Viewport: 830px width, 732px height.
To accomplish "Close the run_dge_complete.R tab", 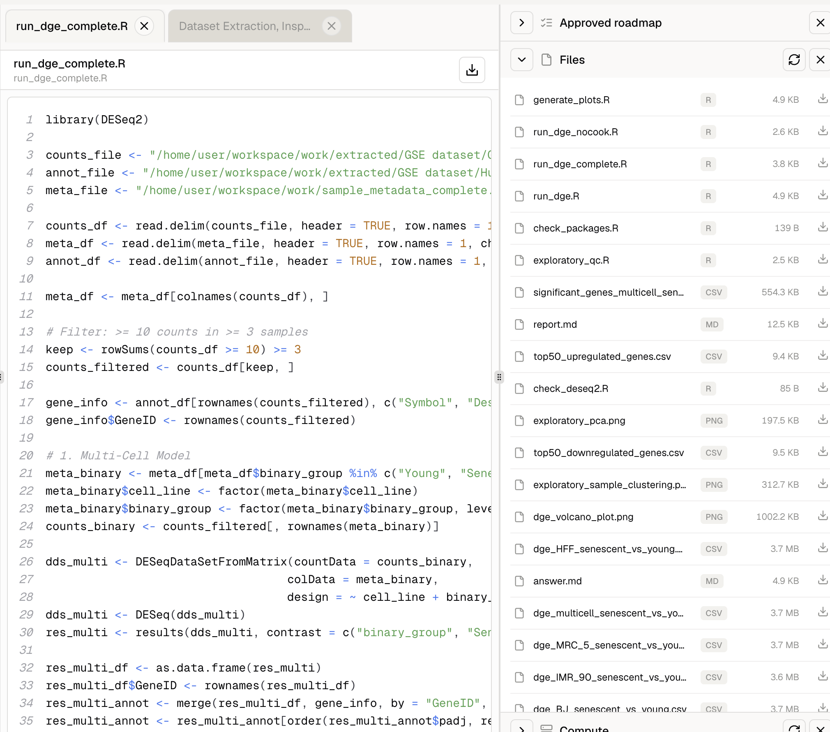I will click(144, 26).
